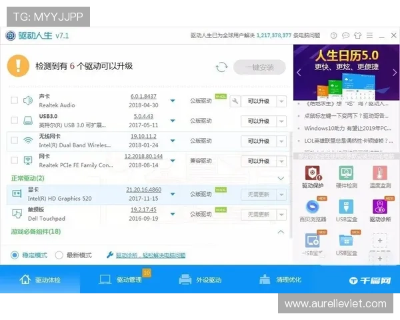This screenshot has height=320, width=400.
Task: Switch to 驱动管理 tab
Action: (120, 280)
